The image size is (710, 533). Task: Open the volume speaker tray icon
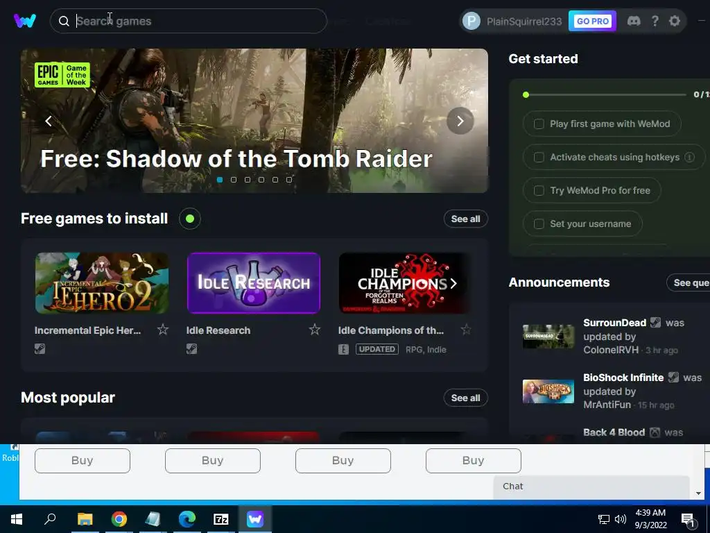click(621, 519)
